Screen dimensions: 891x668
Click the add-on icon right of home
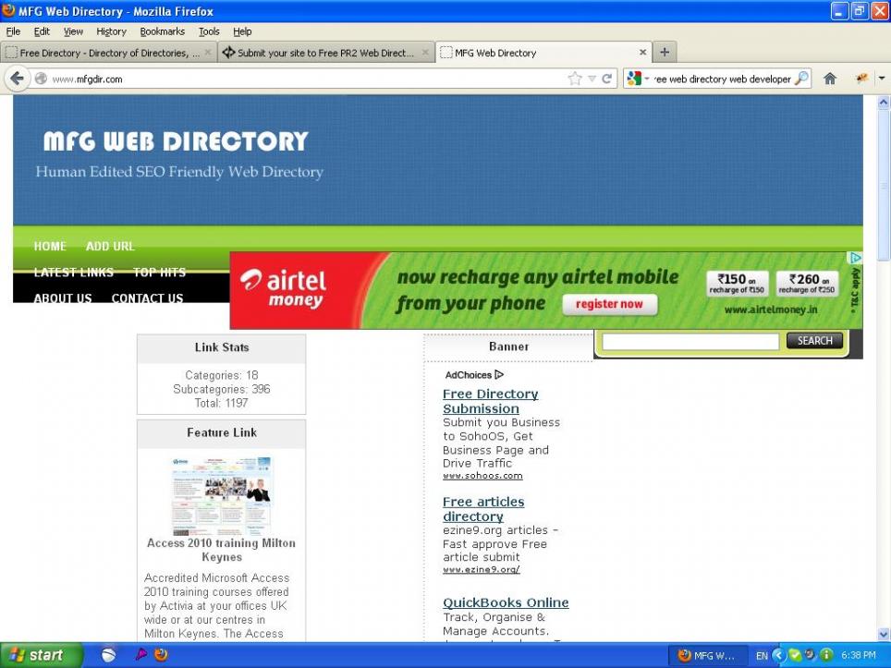pyautogui.click(x=862, y=79)
